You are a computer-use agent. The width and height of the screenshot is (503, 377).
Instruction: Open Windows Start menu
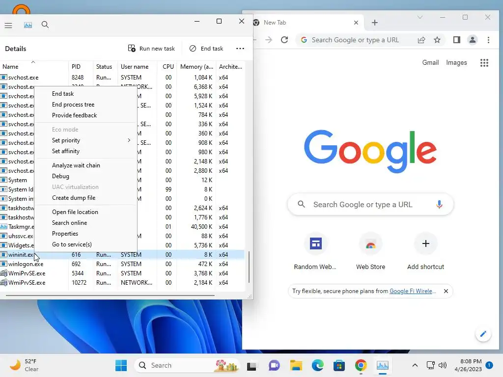(x=121, y=365)
